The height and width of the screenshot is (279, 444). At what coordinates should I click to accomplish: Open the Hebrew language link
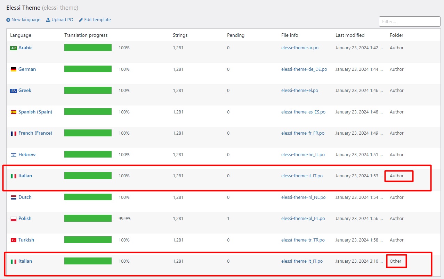pos(27,155)
